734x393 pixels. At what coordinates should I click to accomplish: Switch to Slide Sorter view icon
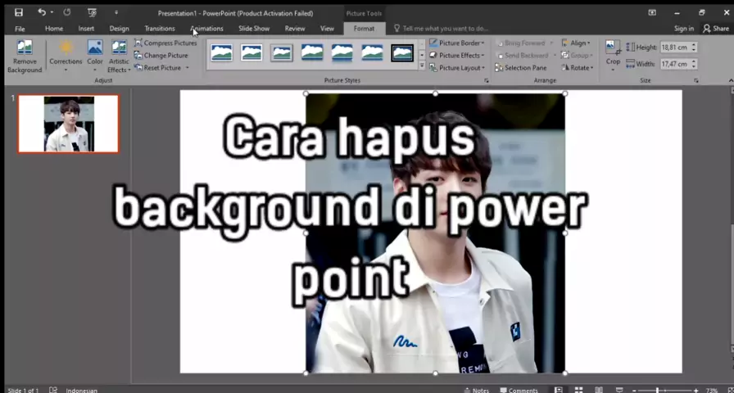[578, 390]
